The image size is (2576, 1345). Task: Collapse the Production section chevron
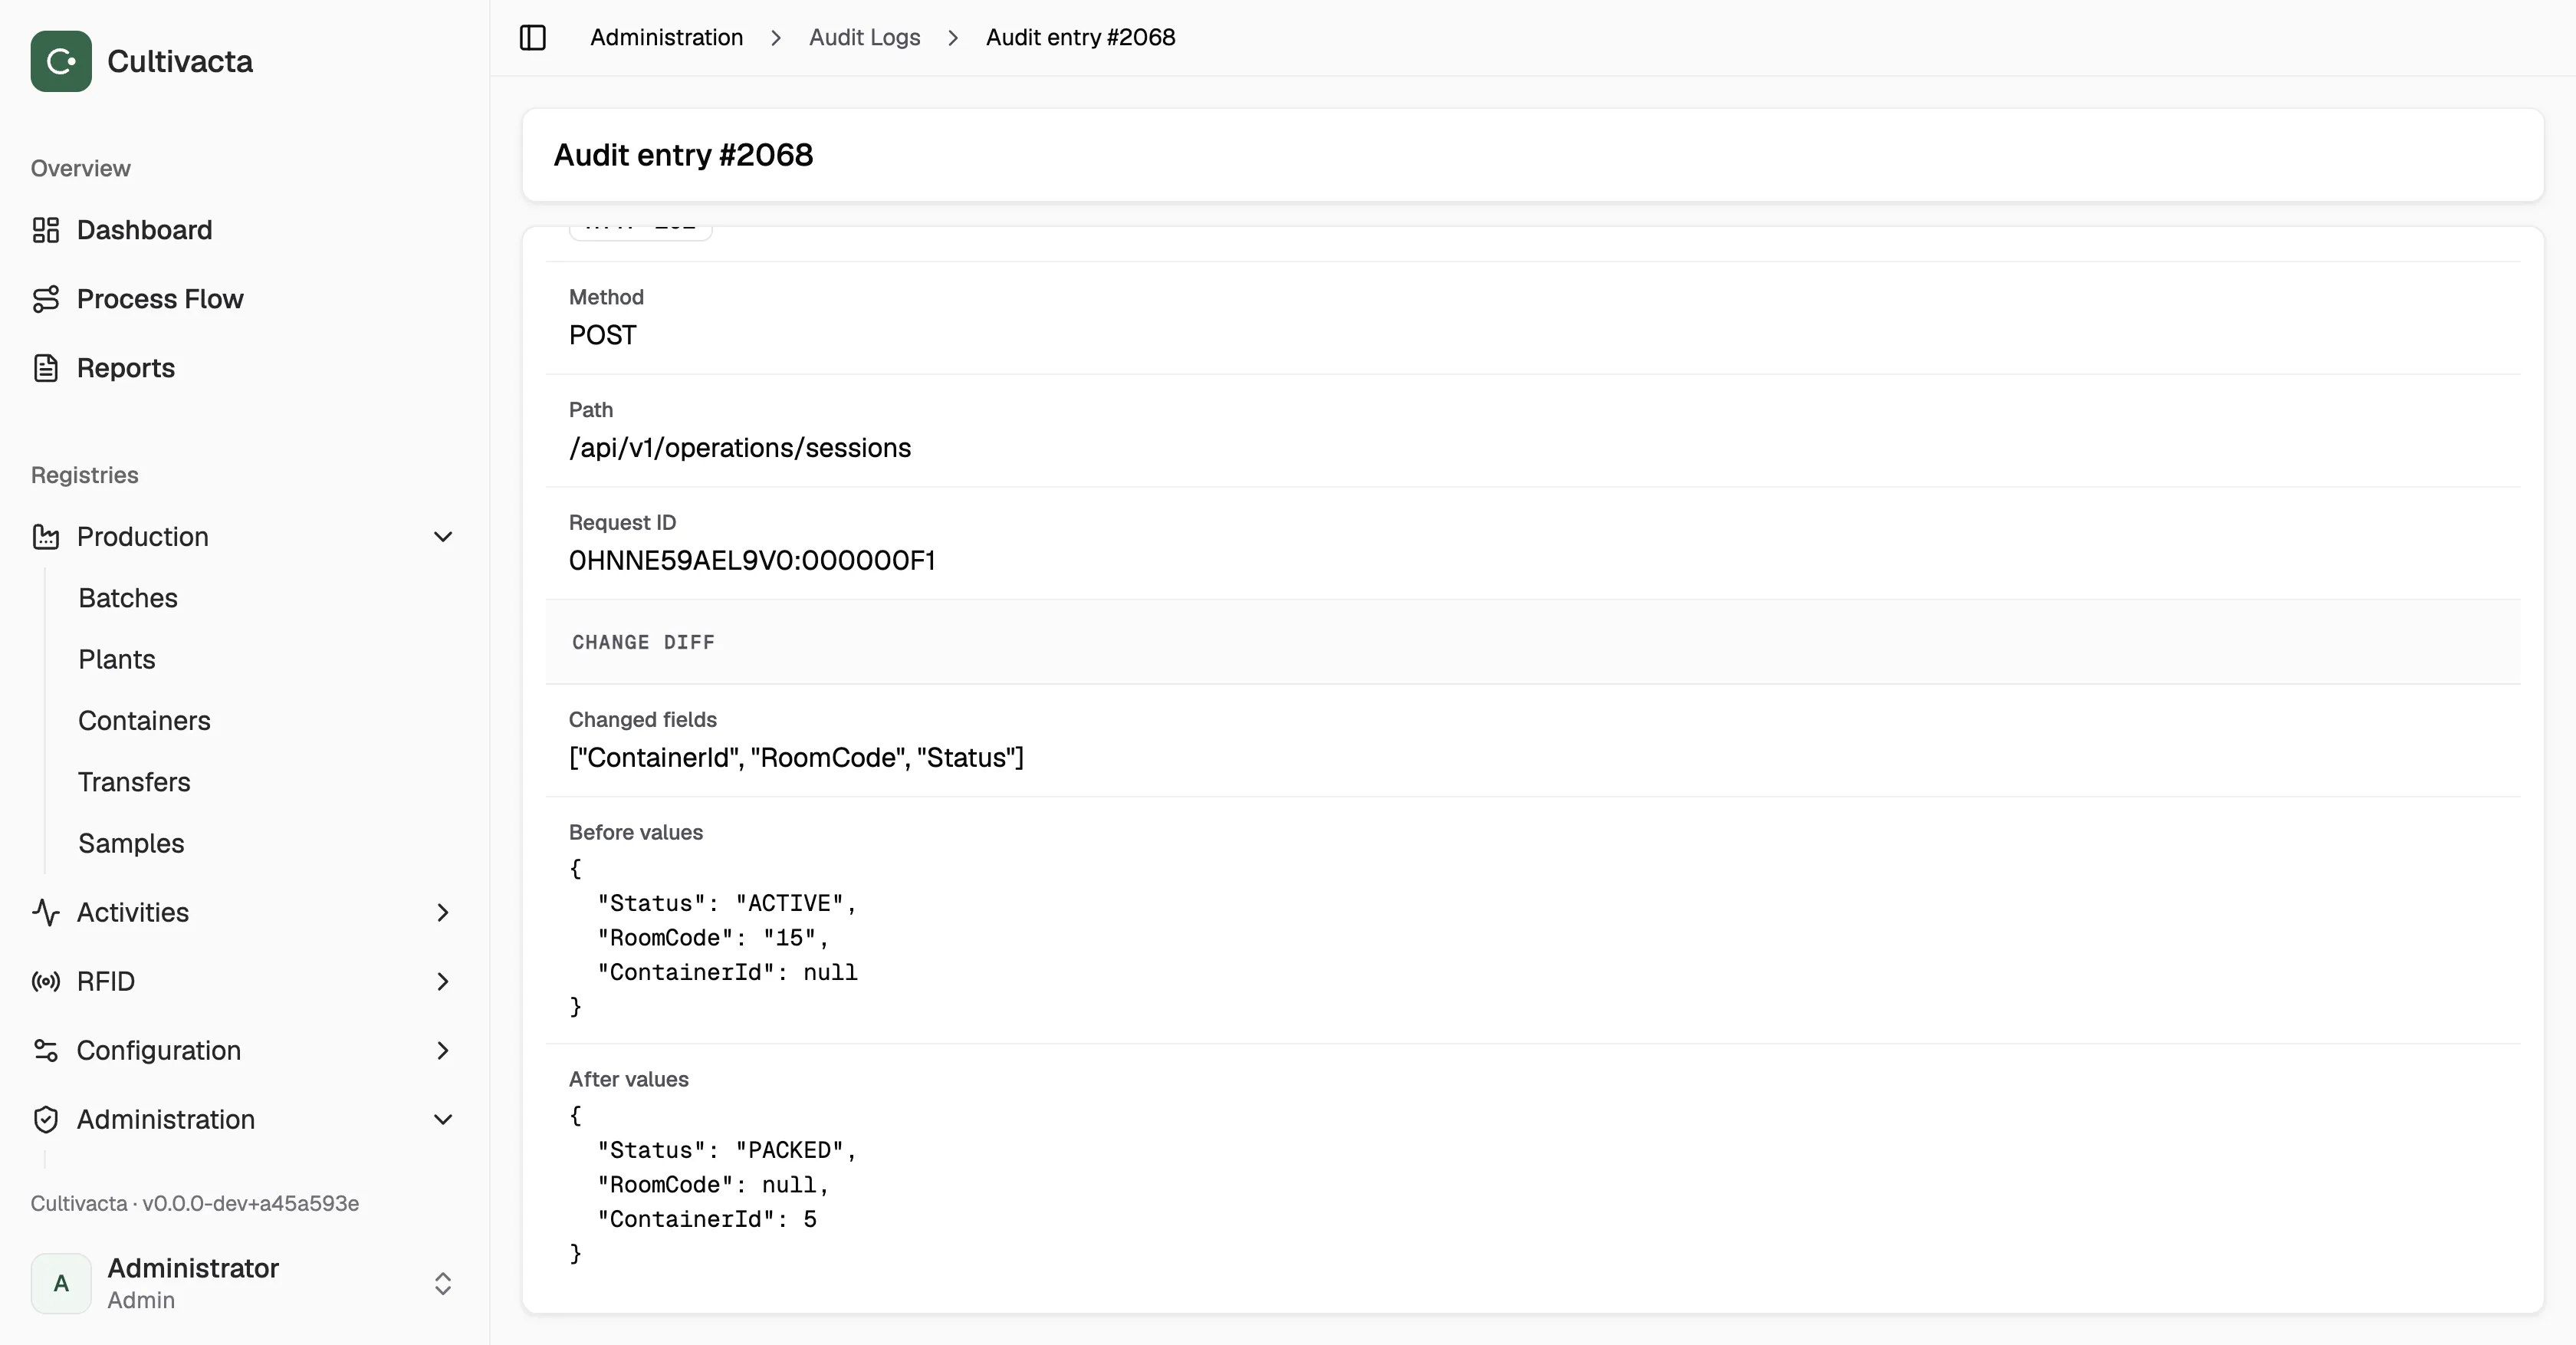tap(443, 537)
